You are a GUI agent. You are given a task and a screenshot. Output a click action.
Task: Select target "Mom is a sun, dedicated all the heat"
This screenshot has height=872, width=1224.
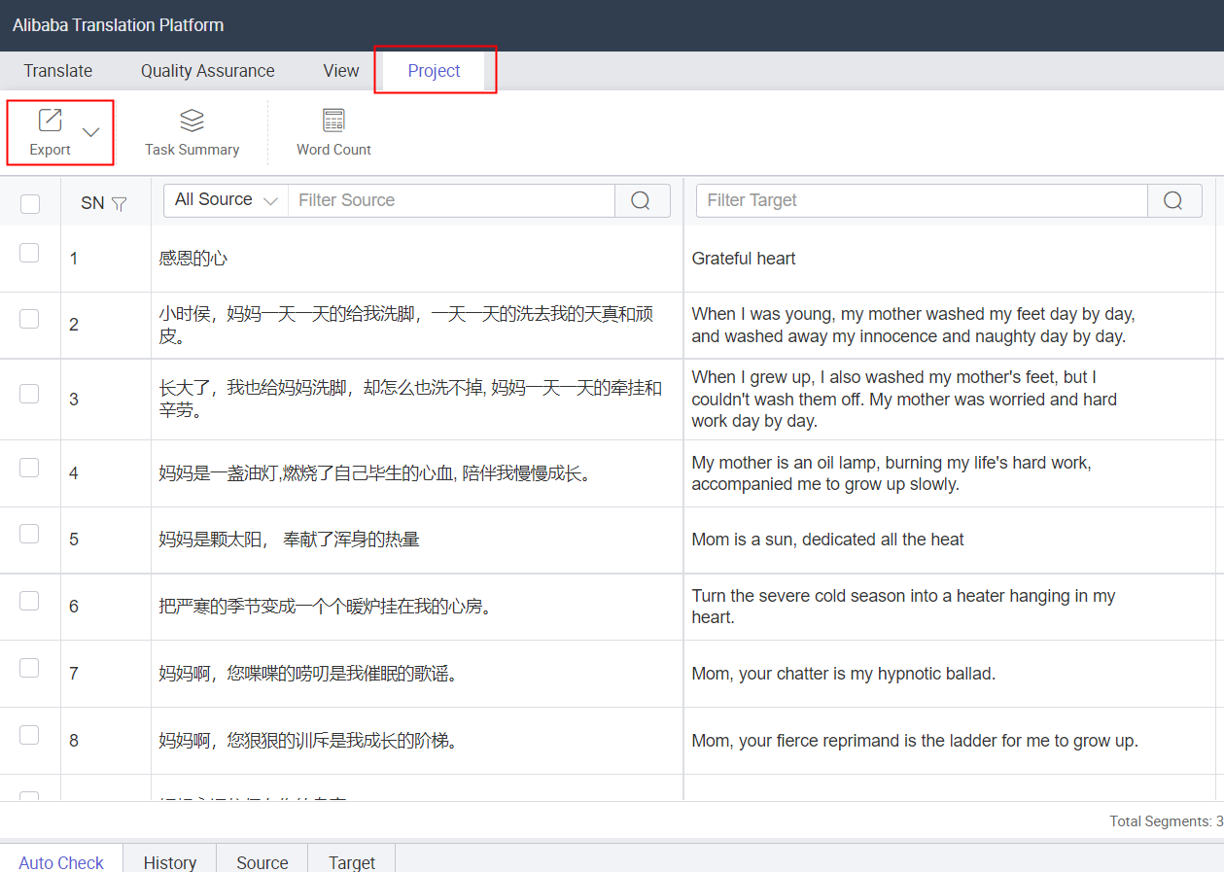pos(828,540)
